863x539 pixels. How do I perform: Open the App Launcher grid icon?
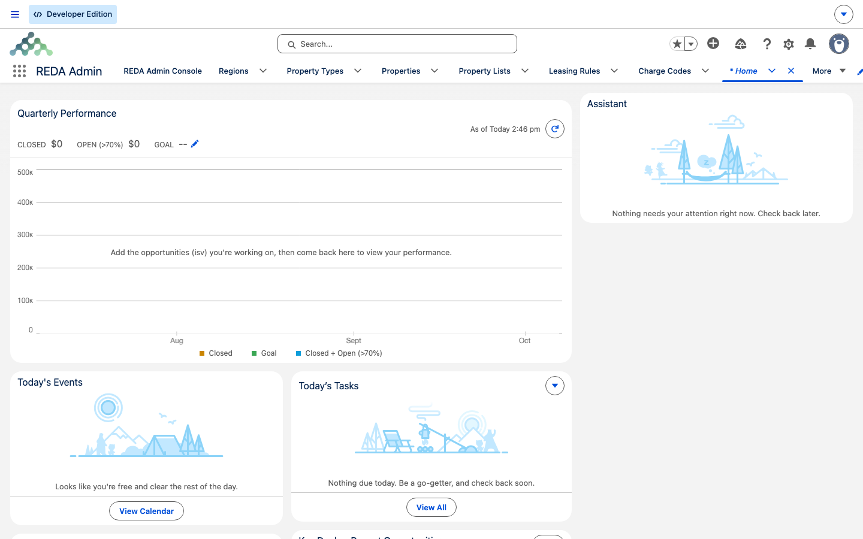(x=19, y=71)
